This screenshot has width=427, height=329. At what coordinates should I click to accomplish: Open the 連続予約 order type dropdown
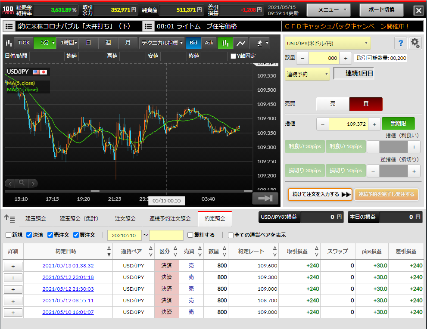(x=307, y=74)
